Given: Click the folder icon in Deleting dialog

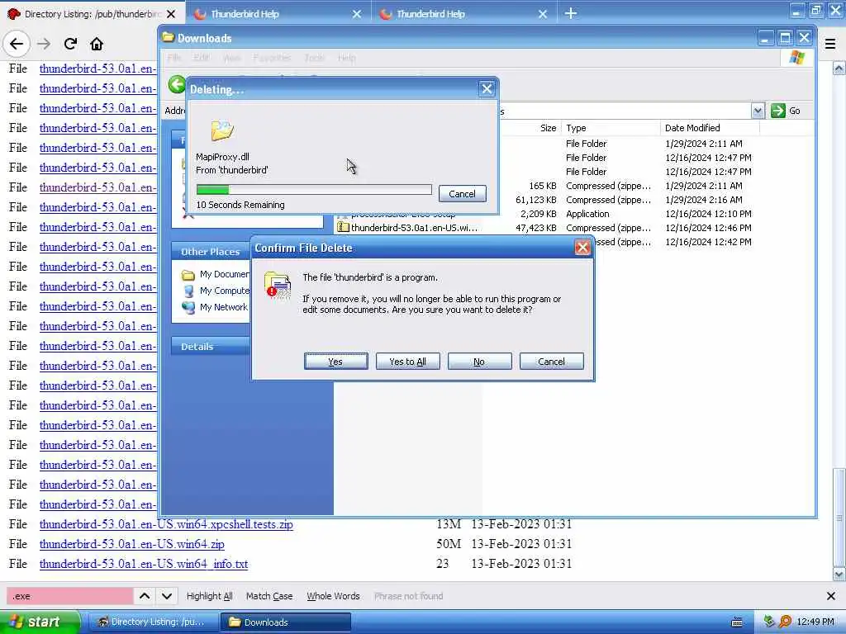Looking at the screenshot, I should (x=221, y=130).
